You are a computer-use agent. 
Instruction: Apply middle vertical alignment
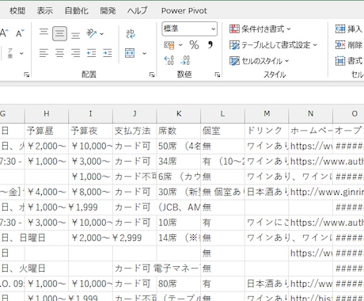click(59, 33)
